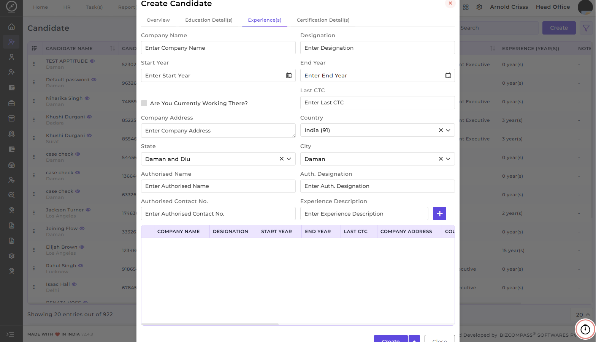Open the Task(s) menu
Screen dimensions: 596x342
[94, 7]
